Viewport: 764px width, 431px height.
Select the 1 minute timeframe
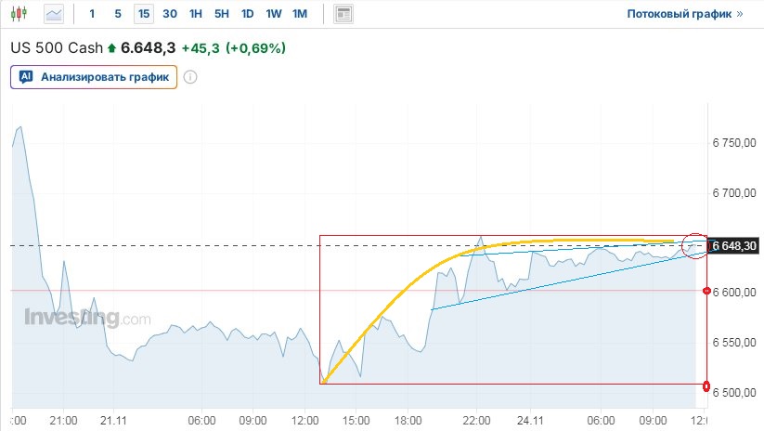(x=92, y=14)
